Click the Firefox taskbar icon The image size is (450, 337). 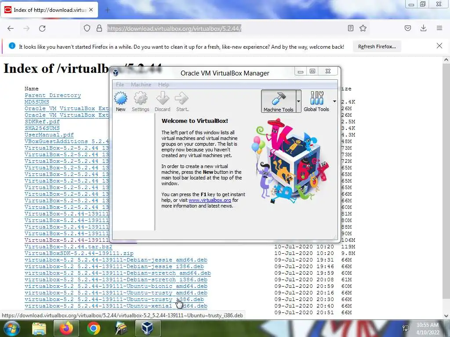click(x=66, y=328)
